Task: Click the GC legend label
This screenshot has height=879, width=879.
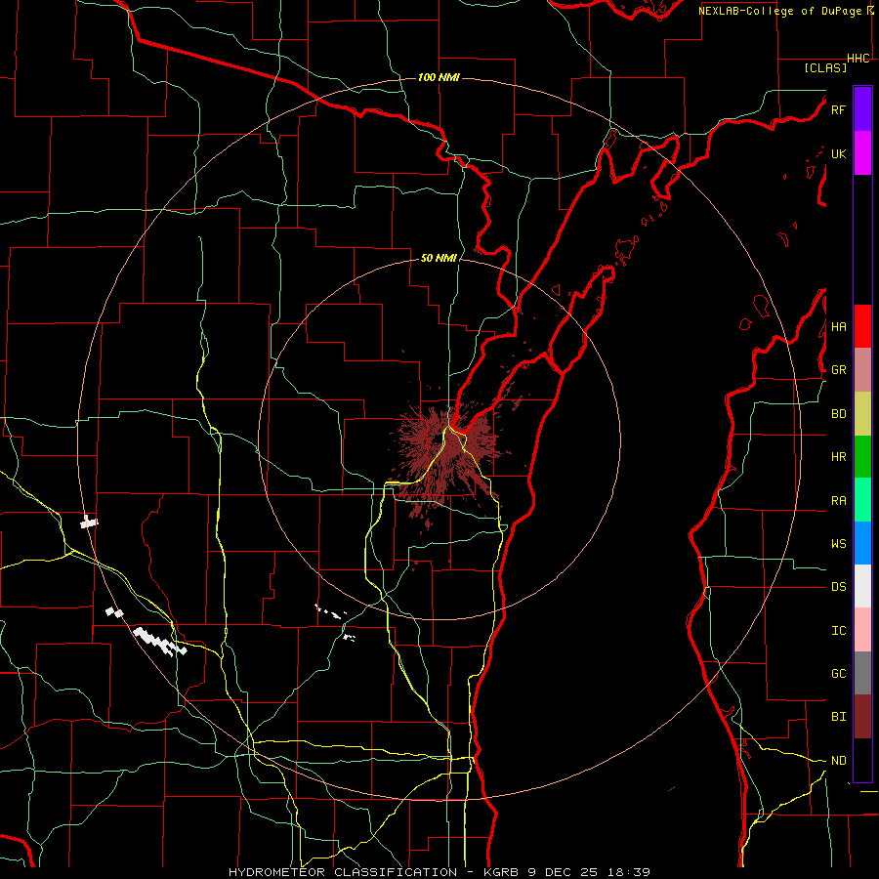Action: [x=838, y=674]
